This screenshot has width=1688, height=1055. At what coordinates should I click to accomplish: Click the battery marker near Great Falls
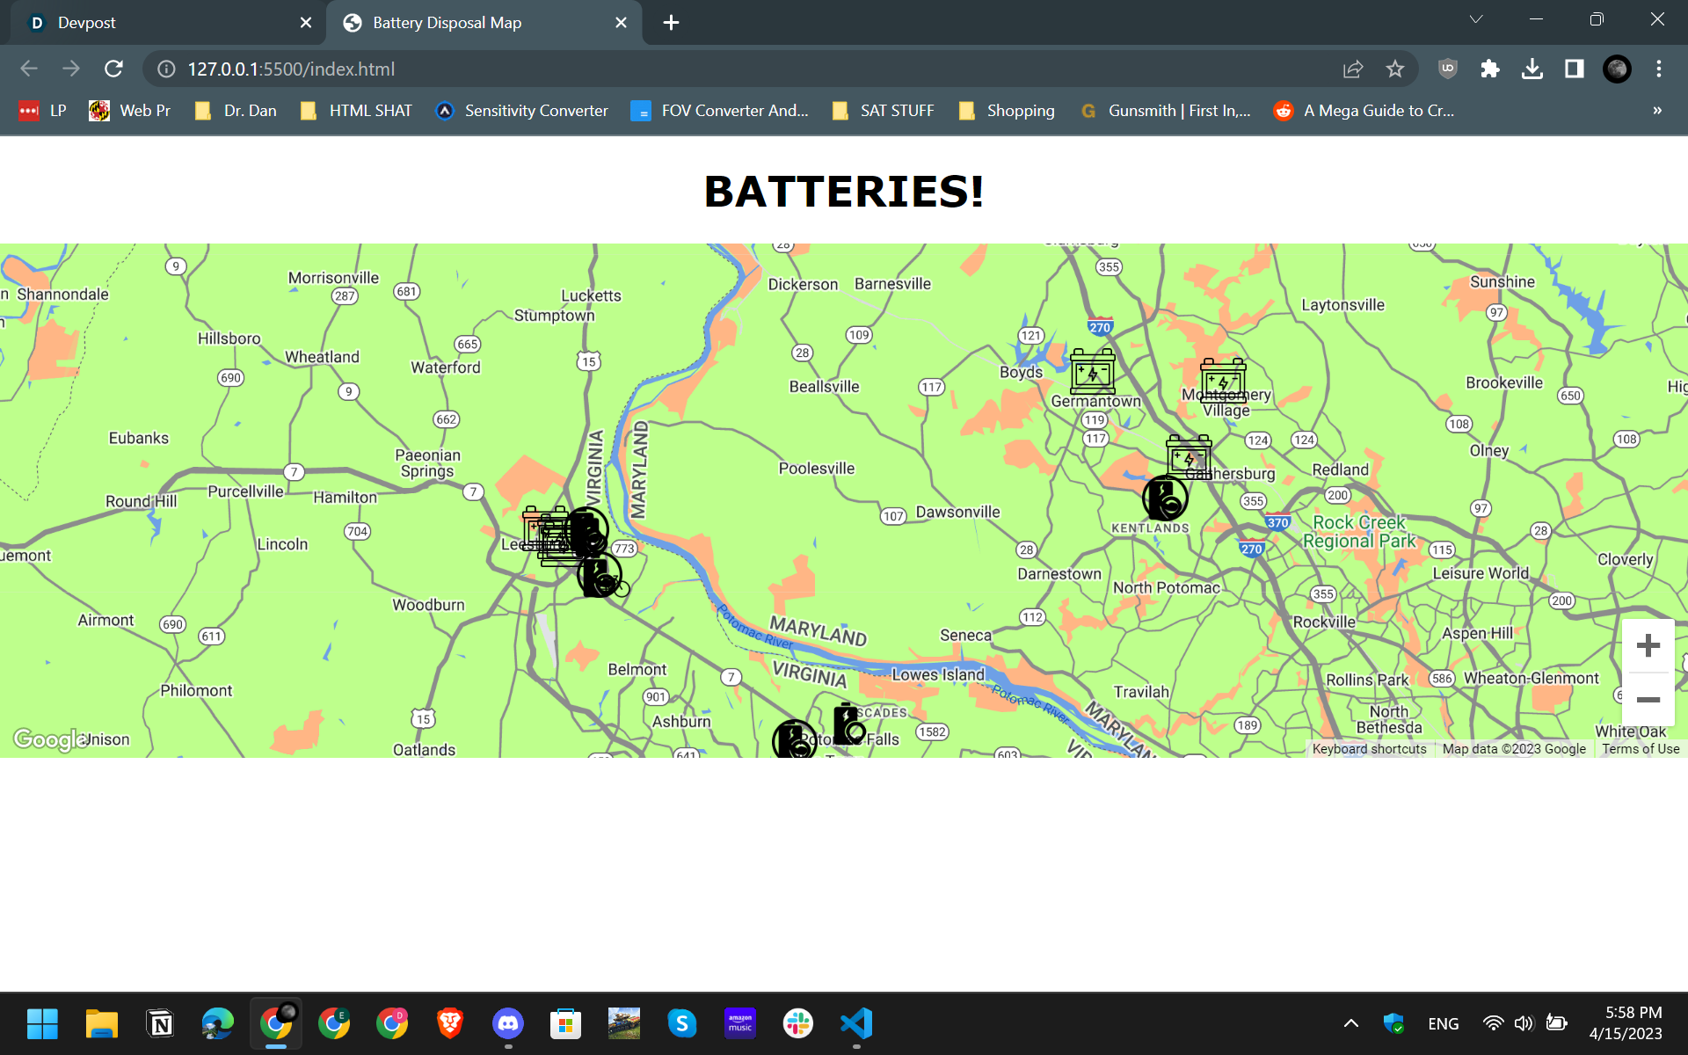pyautogui.click(x=848, y=724)
